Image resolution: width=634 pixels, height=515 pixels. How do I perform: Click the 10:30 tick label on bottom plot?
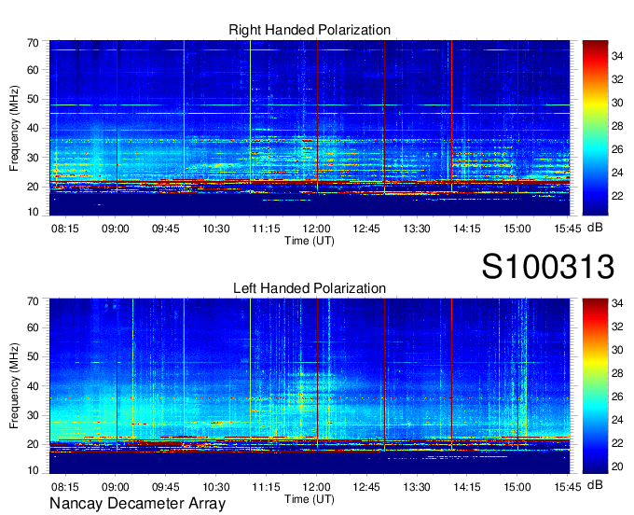click(216, 487)
